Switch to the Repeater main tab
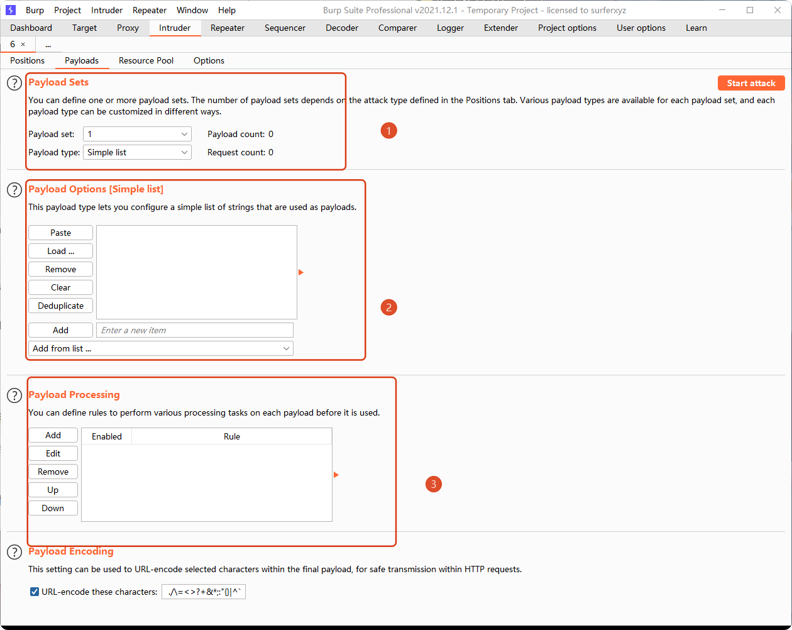 [x=228, y=28]
